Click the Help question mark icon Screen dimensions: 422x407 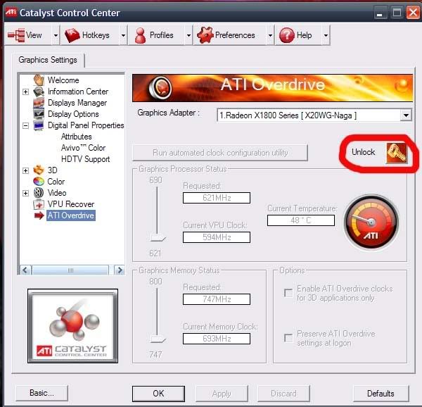[x=287, y=35]
